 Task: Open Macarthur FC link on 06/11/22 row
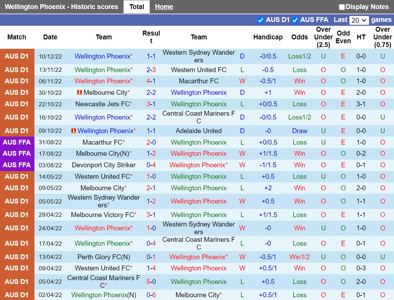tap(198, 81)
